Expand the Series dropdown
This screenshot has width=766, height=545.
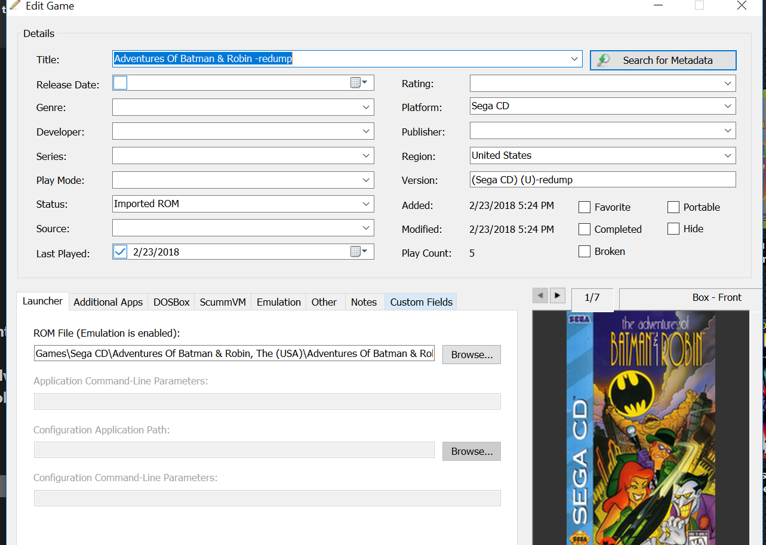(366, 156)
